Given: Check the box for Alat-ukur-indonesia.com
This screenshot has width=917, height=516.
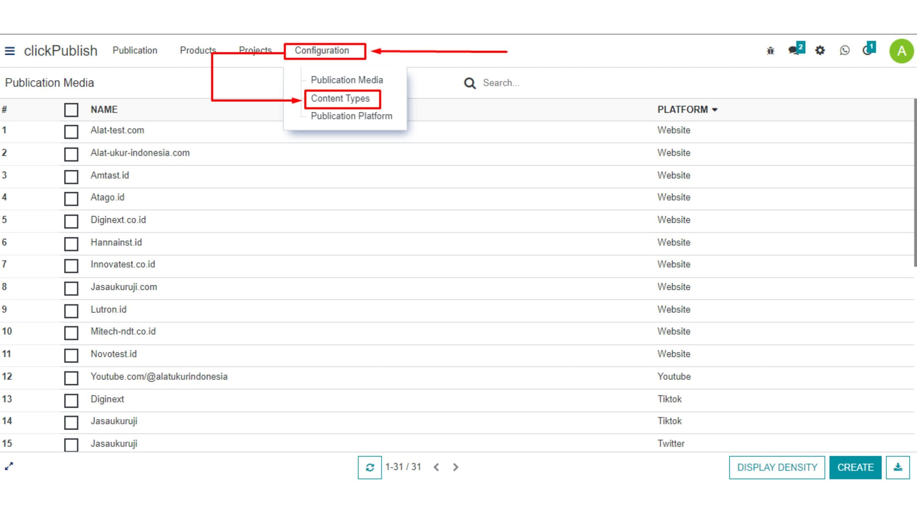Looking at the screenshot, I should pyautogui.click(x=71, y=154).
